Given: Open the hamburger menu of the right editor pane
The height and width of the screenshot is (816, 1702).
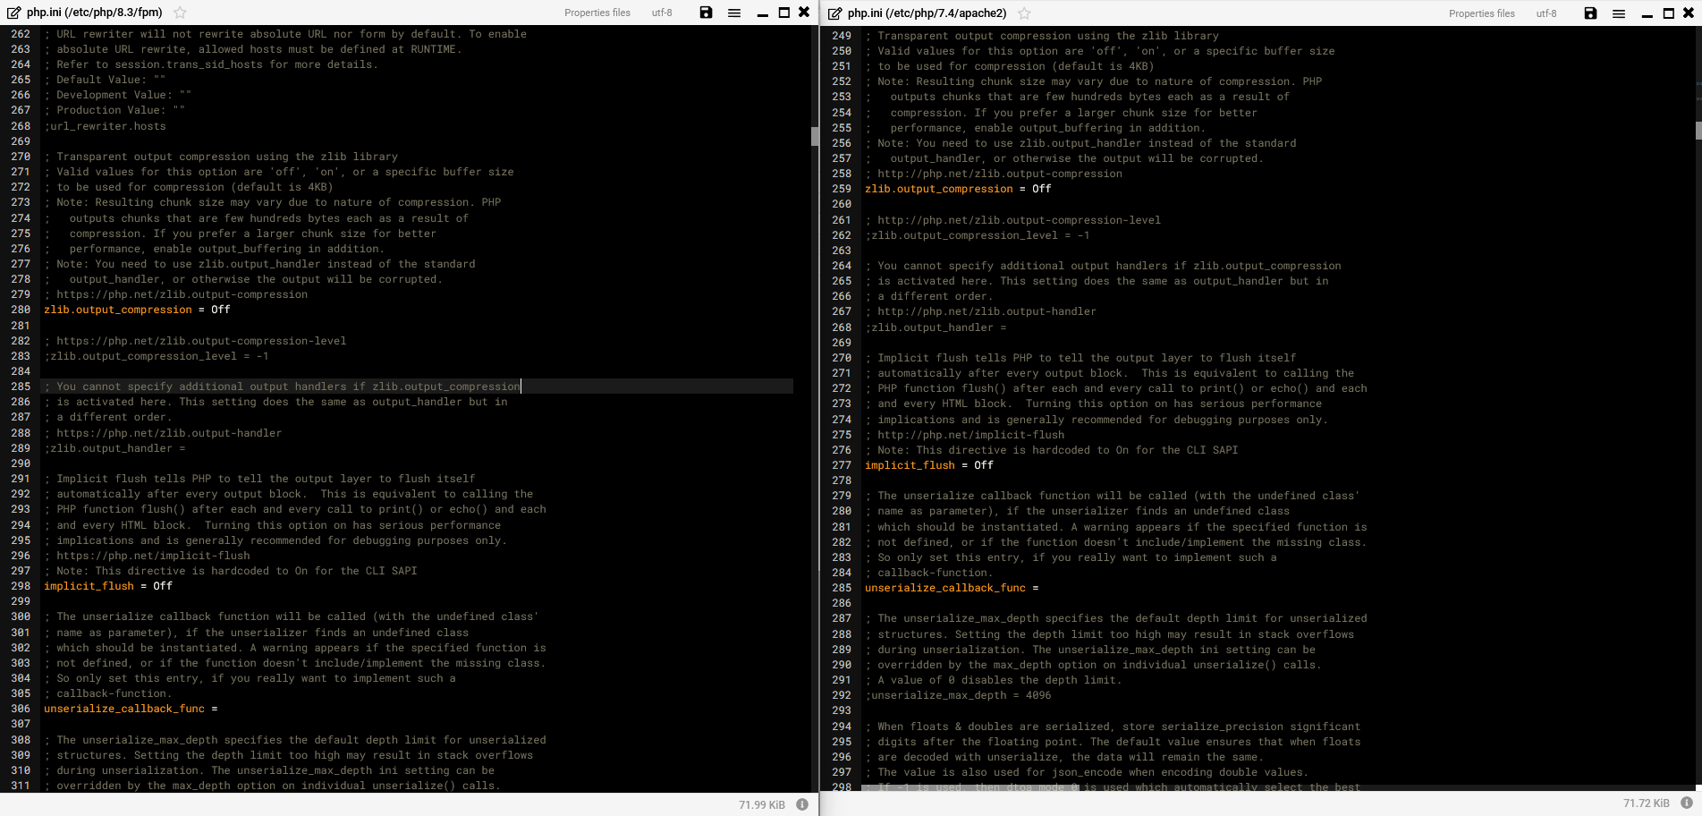Looking at the screenshot, I should (x=1619, y=13).
